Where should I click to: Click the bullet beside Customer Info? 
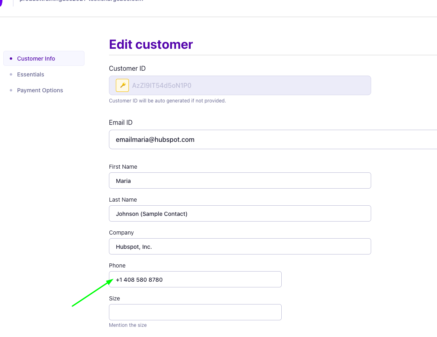[x=11, y=59]
